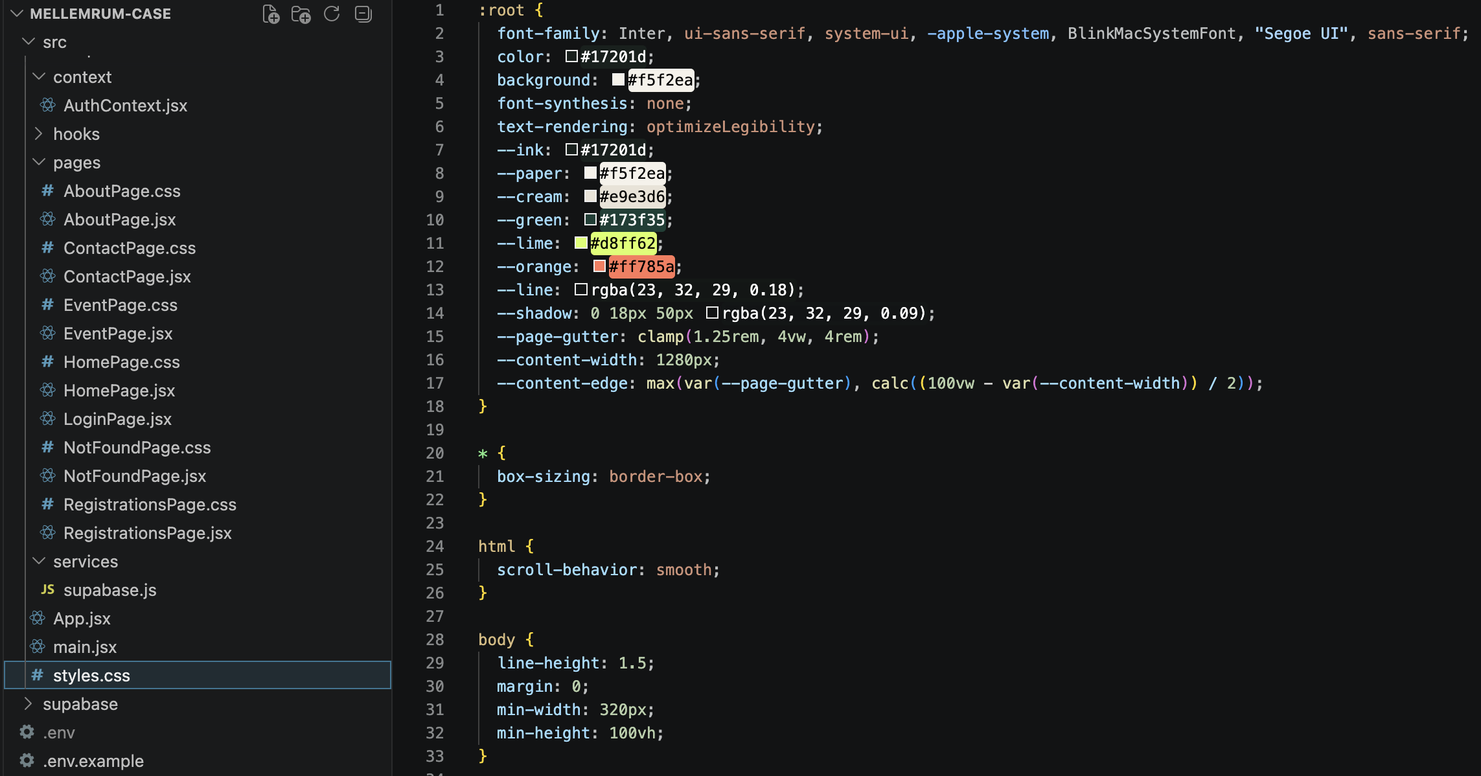Click the gear icon beside .env file
The height and width of the screenshot is (776, 1481).
(27, 732)
